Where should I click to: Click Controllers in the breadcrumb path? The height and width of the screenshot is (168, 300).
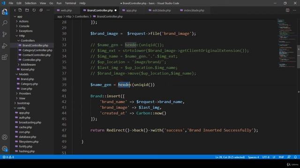click(x=82, y=17)
